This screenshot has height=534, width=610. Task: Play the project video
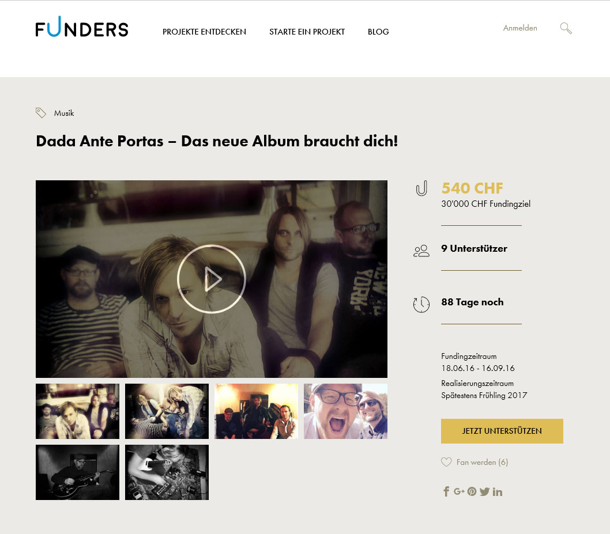(x=211, y=279)
